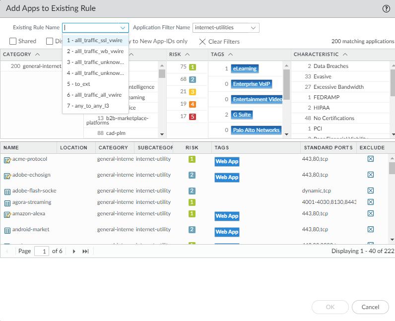
Task: Toggle exclude checkbox for android-market
Action: point(371,230)
